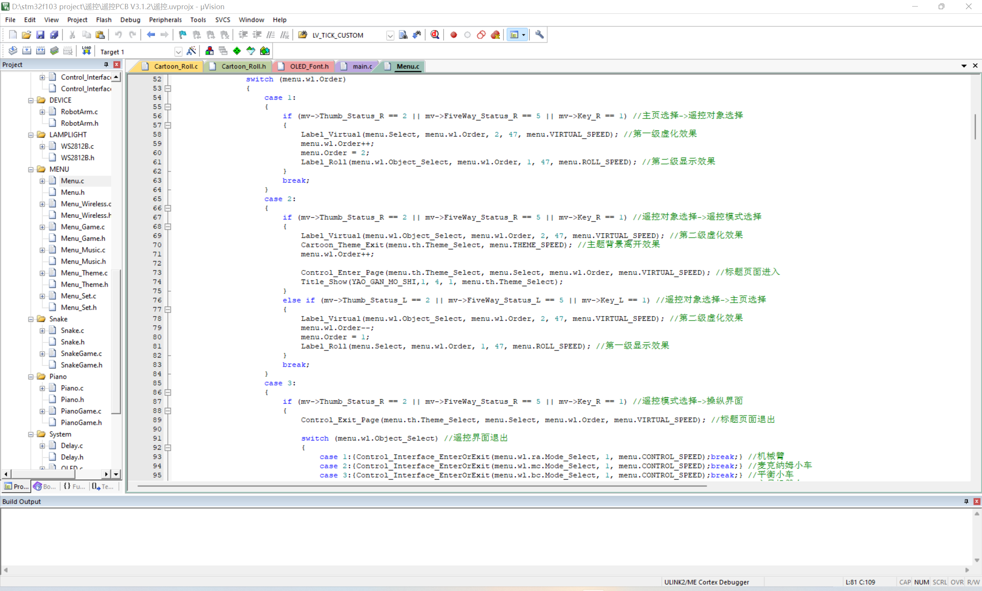Screen dimensions: 982x591
Task: Indent the selected lines
Action: [x=243, y=35]
